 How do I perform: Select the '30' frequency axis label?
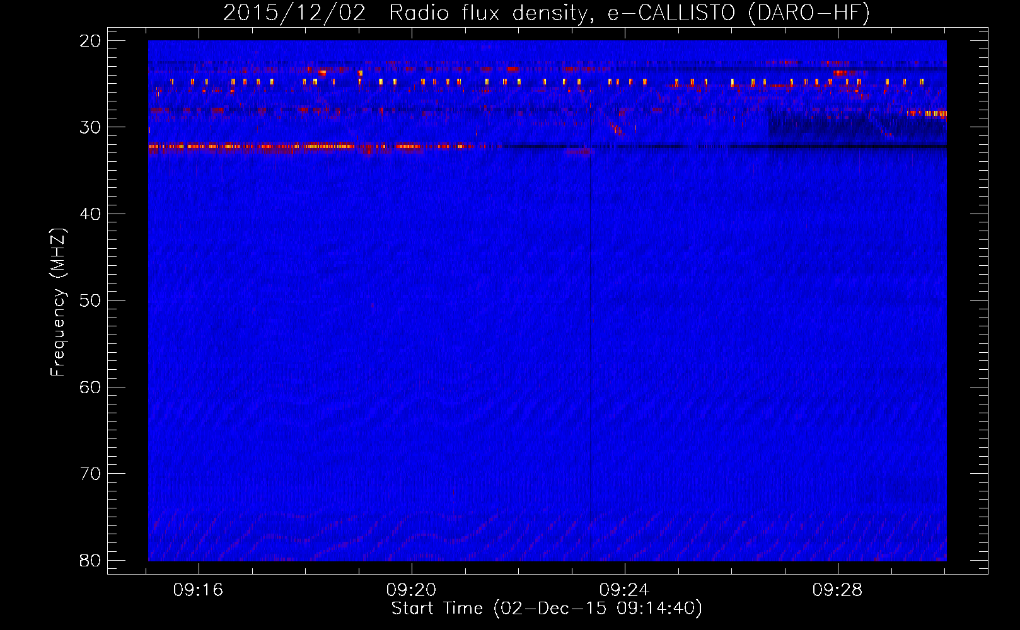[x=91, y=127]
